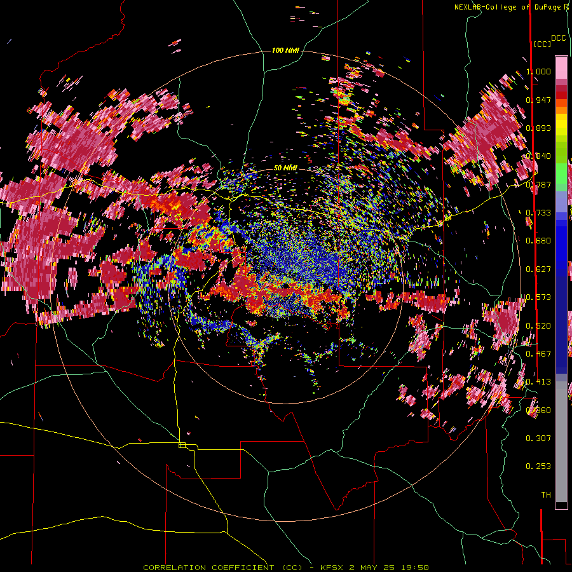Click the small yellow square road marker

point(182,445)
